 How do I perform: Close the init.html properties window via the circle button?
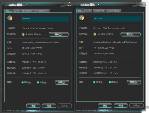click(x=69, y=4)
